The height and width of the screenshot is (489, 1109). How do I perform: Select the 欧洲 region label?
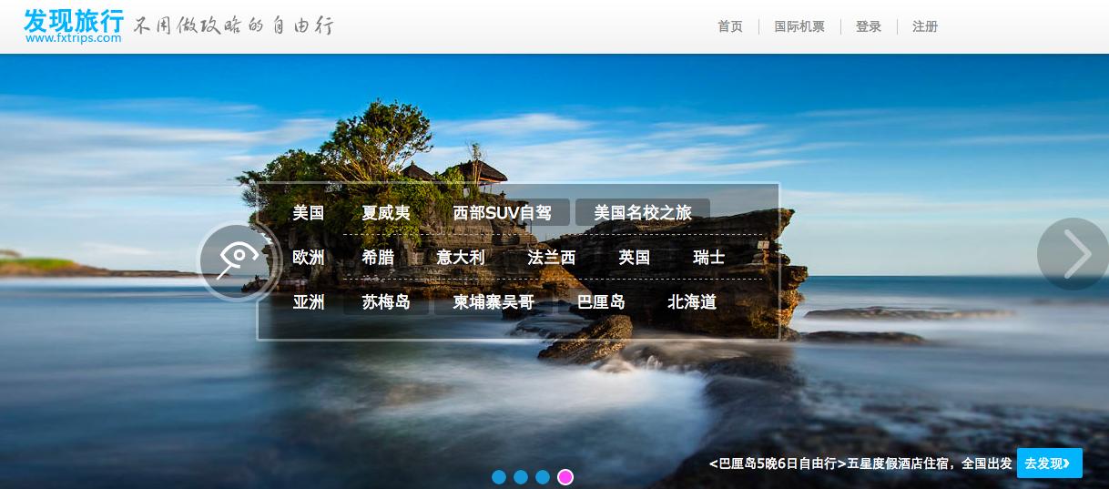click(x=309, y=258)
